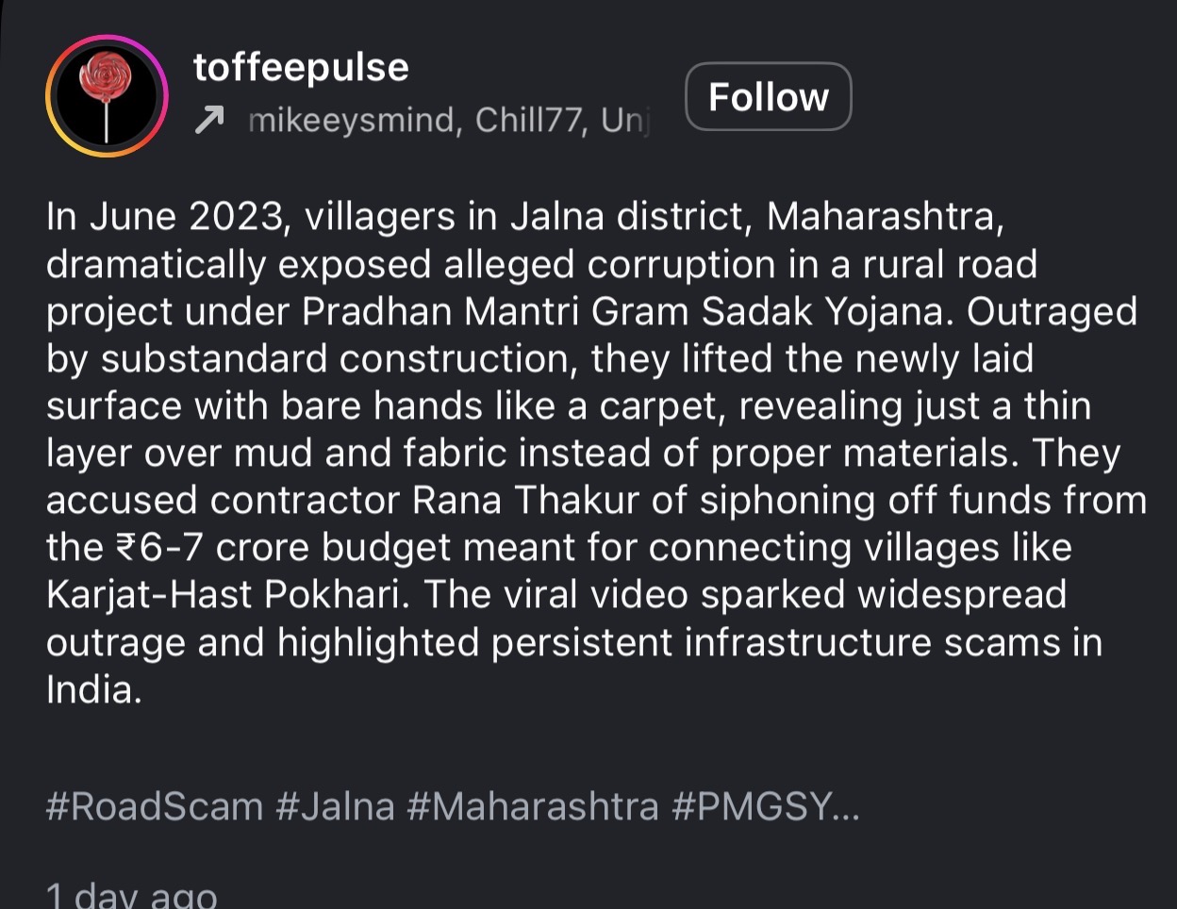Open the #RoadScam hashtag
Screen dimensions: 1177x909
(155, 807)
